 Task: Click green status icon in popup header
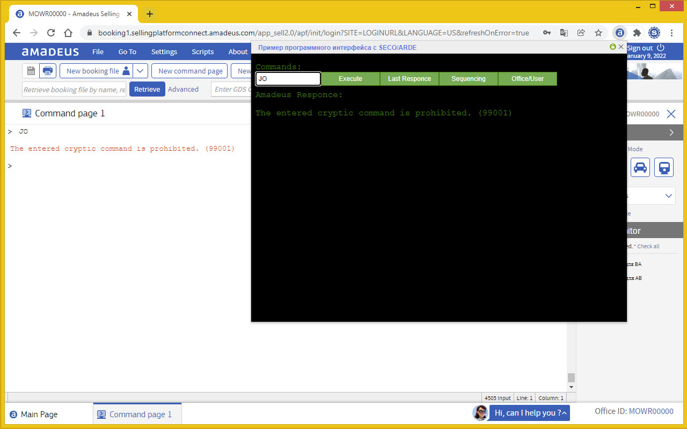point(613,47)
